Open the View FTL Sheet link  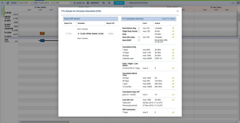(168, 19)
